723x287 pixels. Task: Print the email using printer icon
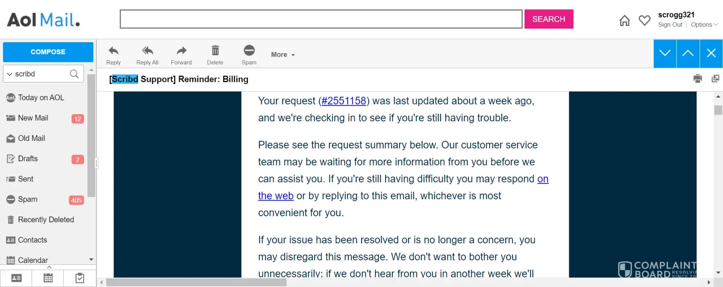[698, 78]
